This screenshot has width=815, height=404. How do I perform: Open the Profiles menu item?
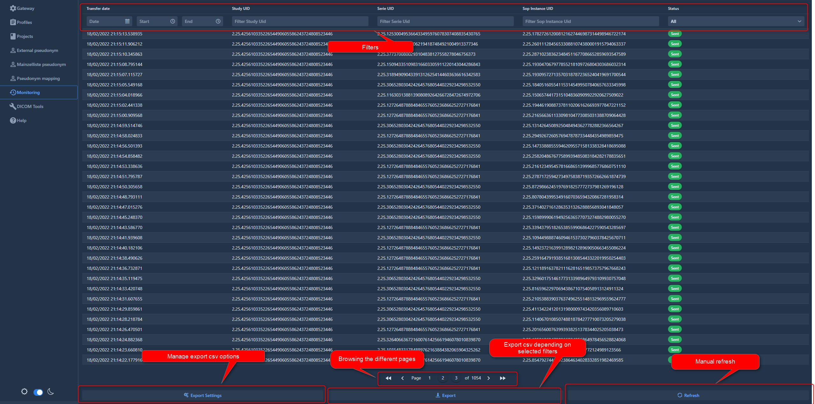(39, 22)
